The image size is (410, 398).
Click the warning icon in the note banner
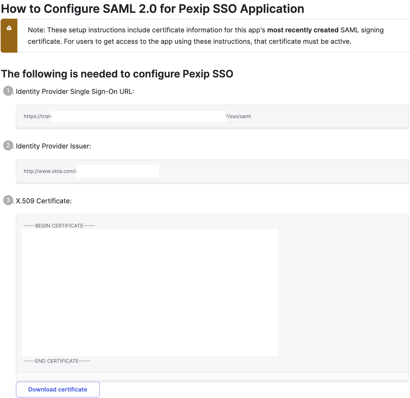pyautogui.click(x=9, y=28)
